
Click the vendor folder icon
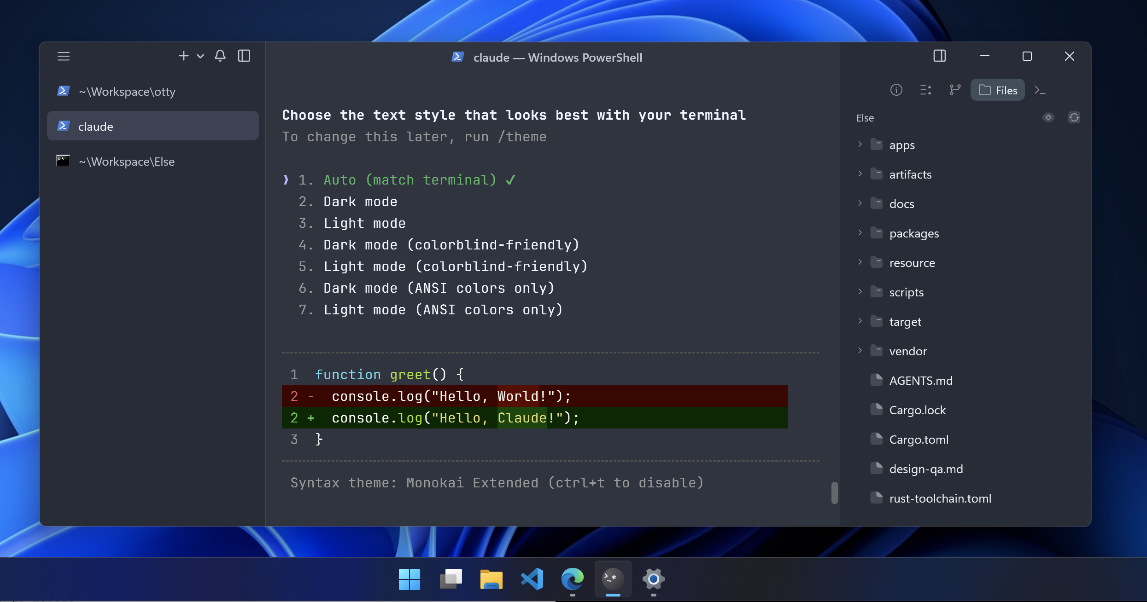[877, 350]
